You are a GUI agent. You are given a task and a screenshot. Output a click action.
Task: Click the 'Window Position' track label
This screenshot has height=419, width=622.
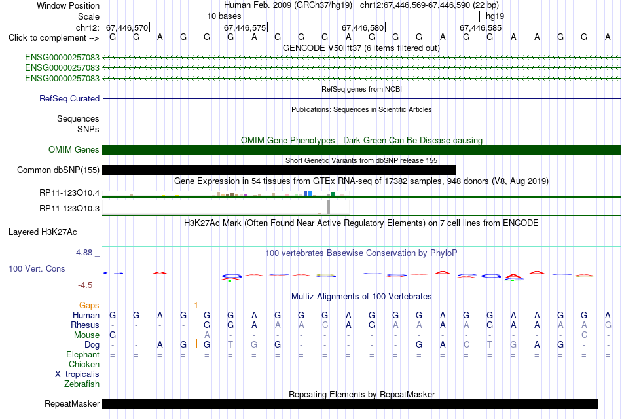[x=68, y=5]
